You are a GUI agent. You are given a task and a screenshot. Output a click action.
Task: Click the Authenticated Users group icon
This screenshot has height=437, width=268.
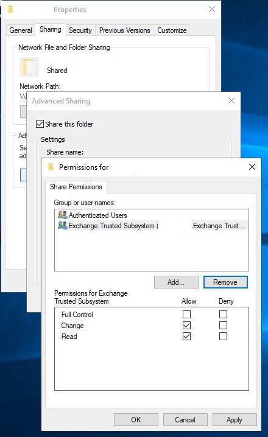(x=63, y=215)
